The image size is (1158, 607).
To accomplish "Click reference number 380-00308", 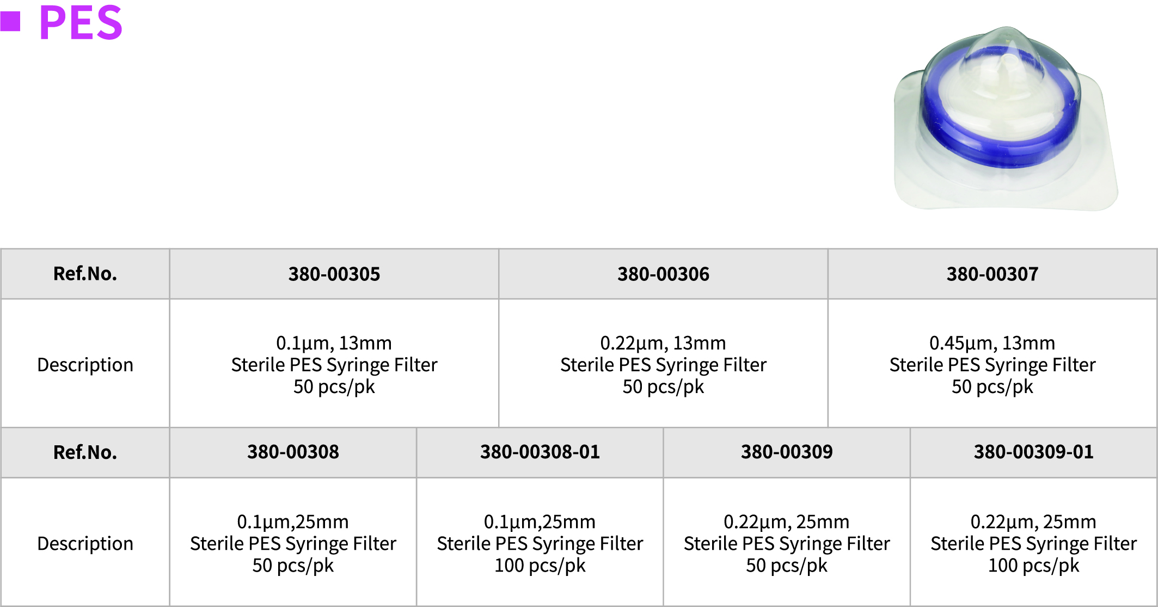I will 293,452.
